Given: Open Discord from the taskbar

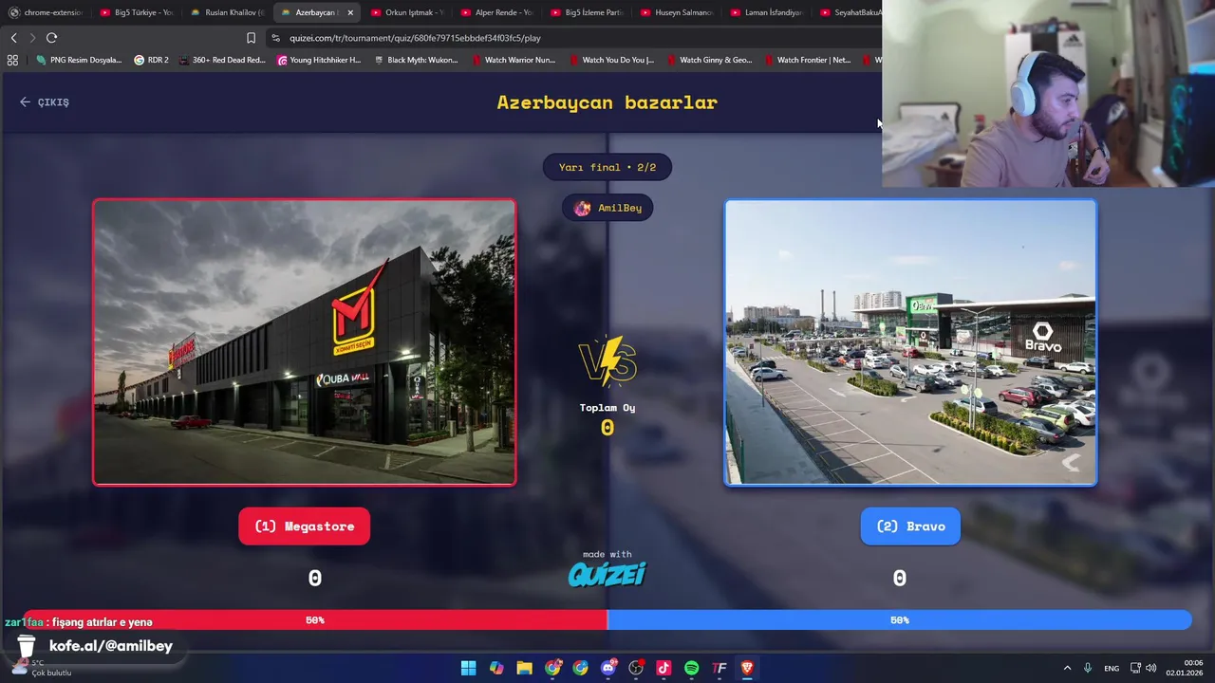Looking at the screenshot, I should pos(608,668).
